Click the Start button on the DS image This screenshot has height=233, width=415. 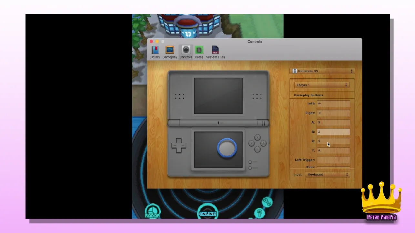point(250,162)
